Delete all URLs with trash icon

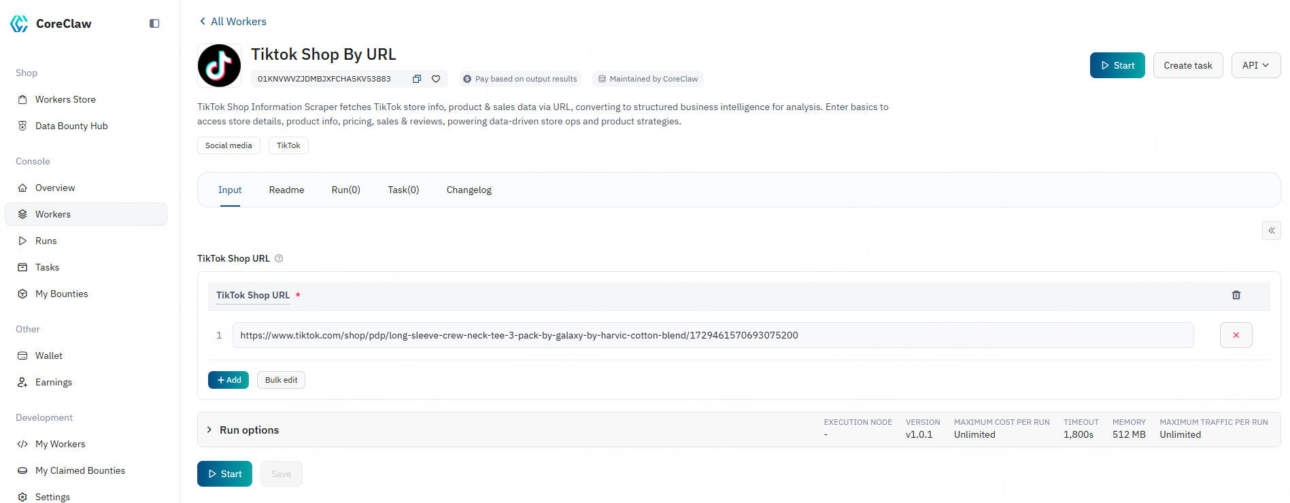coord(1236,295)
